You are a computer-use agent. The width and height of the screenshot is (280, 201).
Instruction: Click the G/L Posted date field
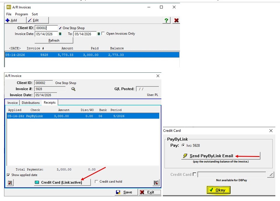[x=147, y=89]
